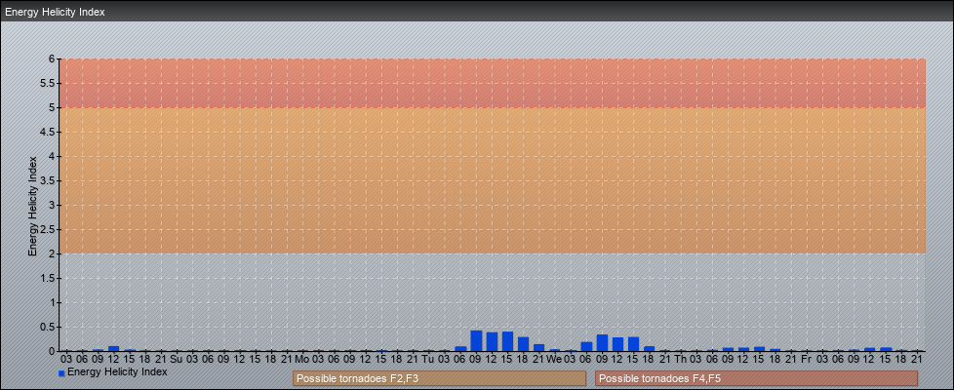Viewport: 954px width, 390px height.
Task: Click the tallest blue bar at Tuesday 09
Action: pos(476,340)
